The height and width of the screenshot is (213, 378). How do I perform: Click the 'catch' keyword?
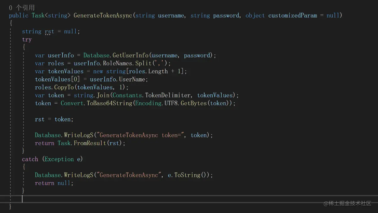pos(30,159)
